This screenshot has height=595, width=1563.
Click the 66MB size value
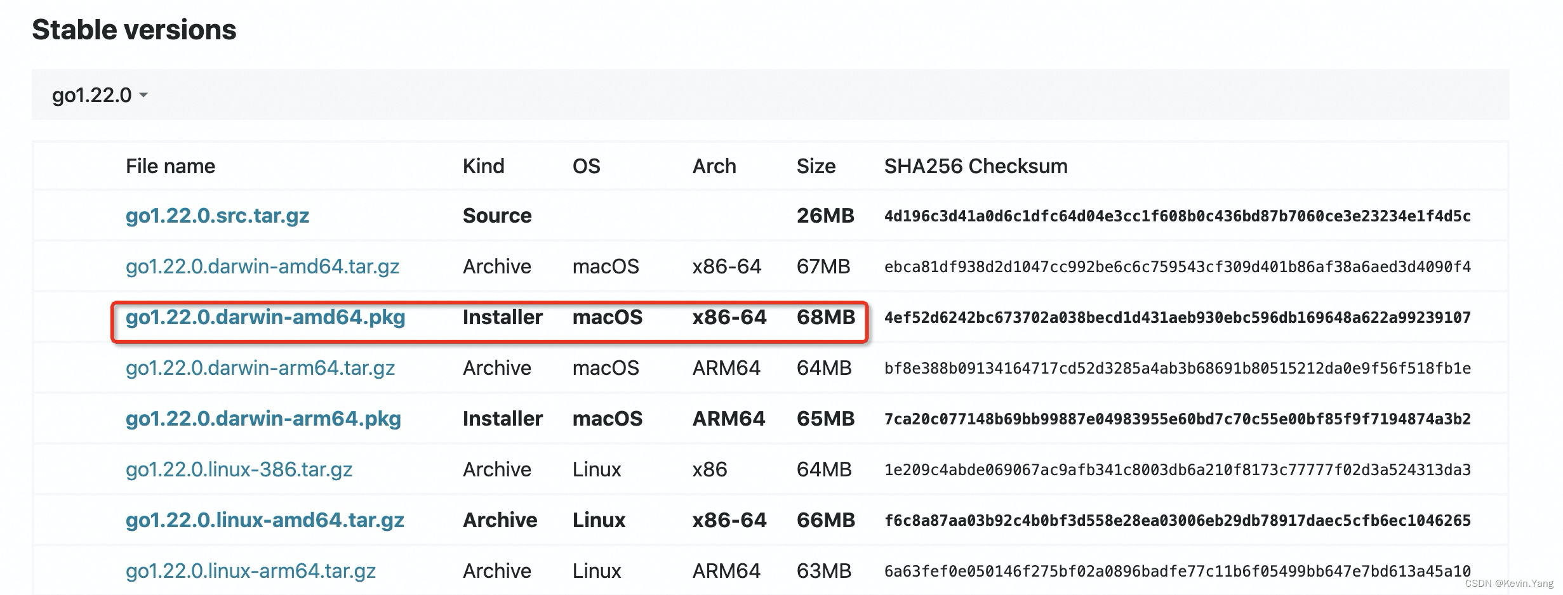click(x=826, y=520)
